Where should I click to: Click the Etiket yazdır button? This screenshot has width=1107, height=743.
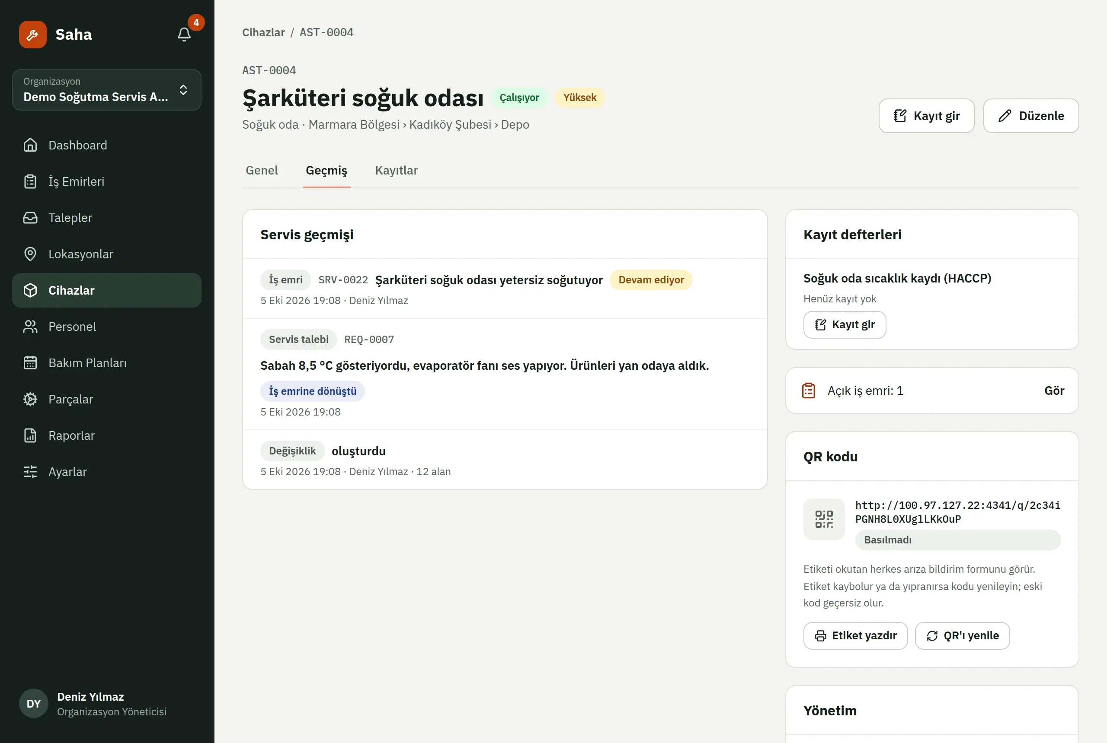(x=856, y=635)
